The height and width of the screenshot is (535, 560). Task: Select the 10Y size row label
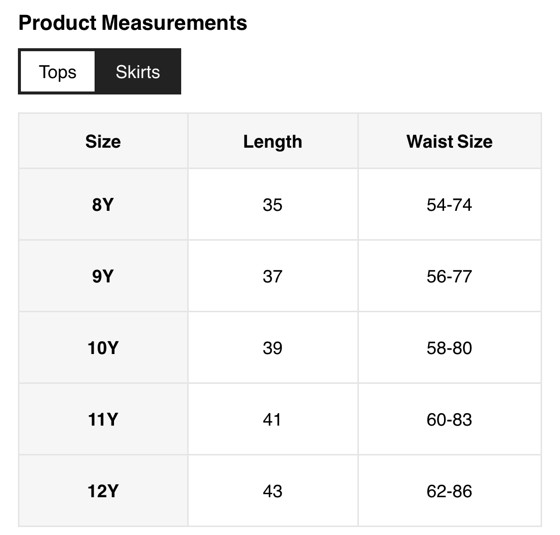click(x=103, y=348)
